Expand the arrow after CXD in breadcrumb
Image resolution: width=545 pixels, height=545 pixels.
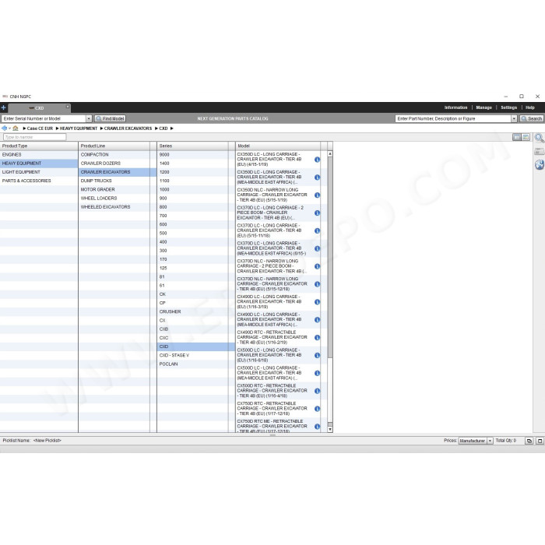coord(172,128)
